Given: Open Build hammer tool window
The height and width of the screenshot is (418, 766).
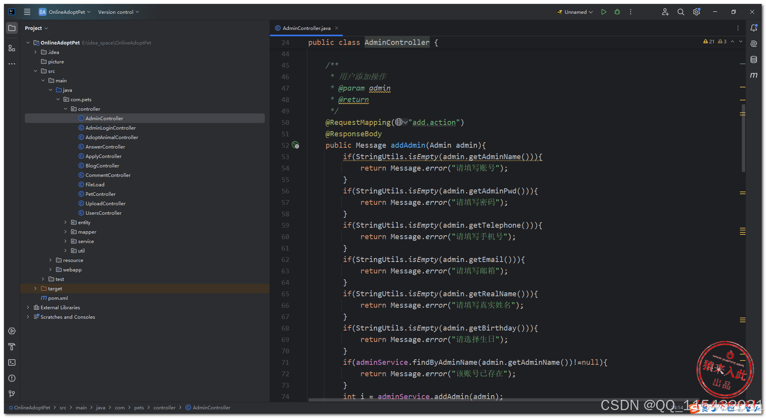Looking at the screenshot, I should coord(12,347).
